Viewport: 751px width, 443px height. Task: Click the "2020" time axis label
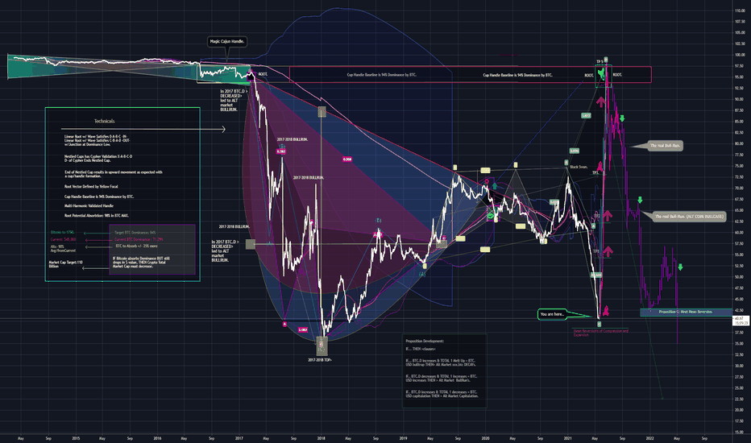(485, 437)
